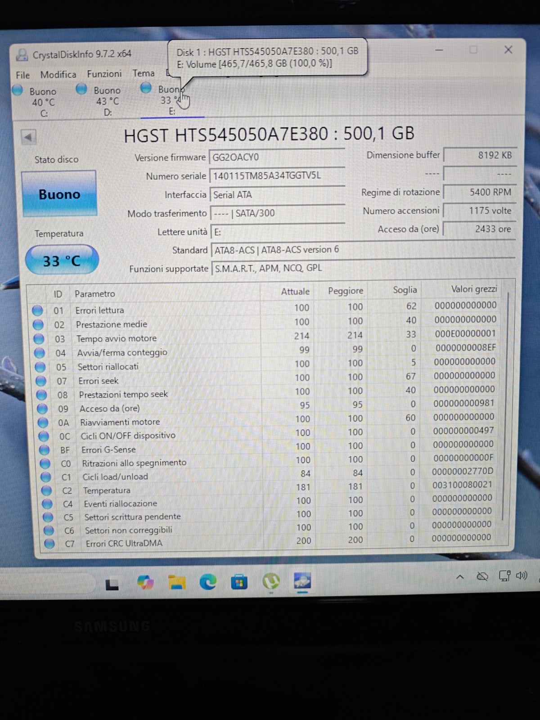Open the Funzioni menu
This screenshot has width=540, height=720.
click(x=104, y=74)
